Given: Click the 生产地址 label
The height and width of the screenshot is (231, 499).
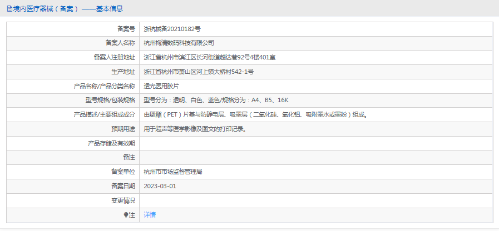Looking at the screenshot, I should [x=123, y=72].
